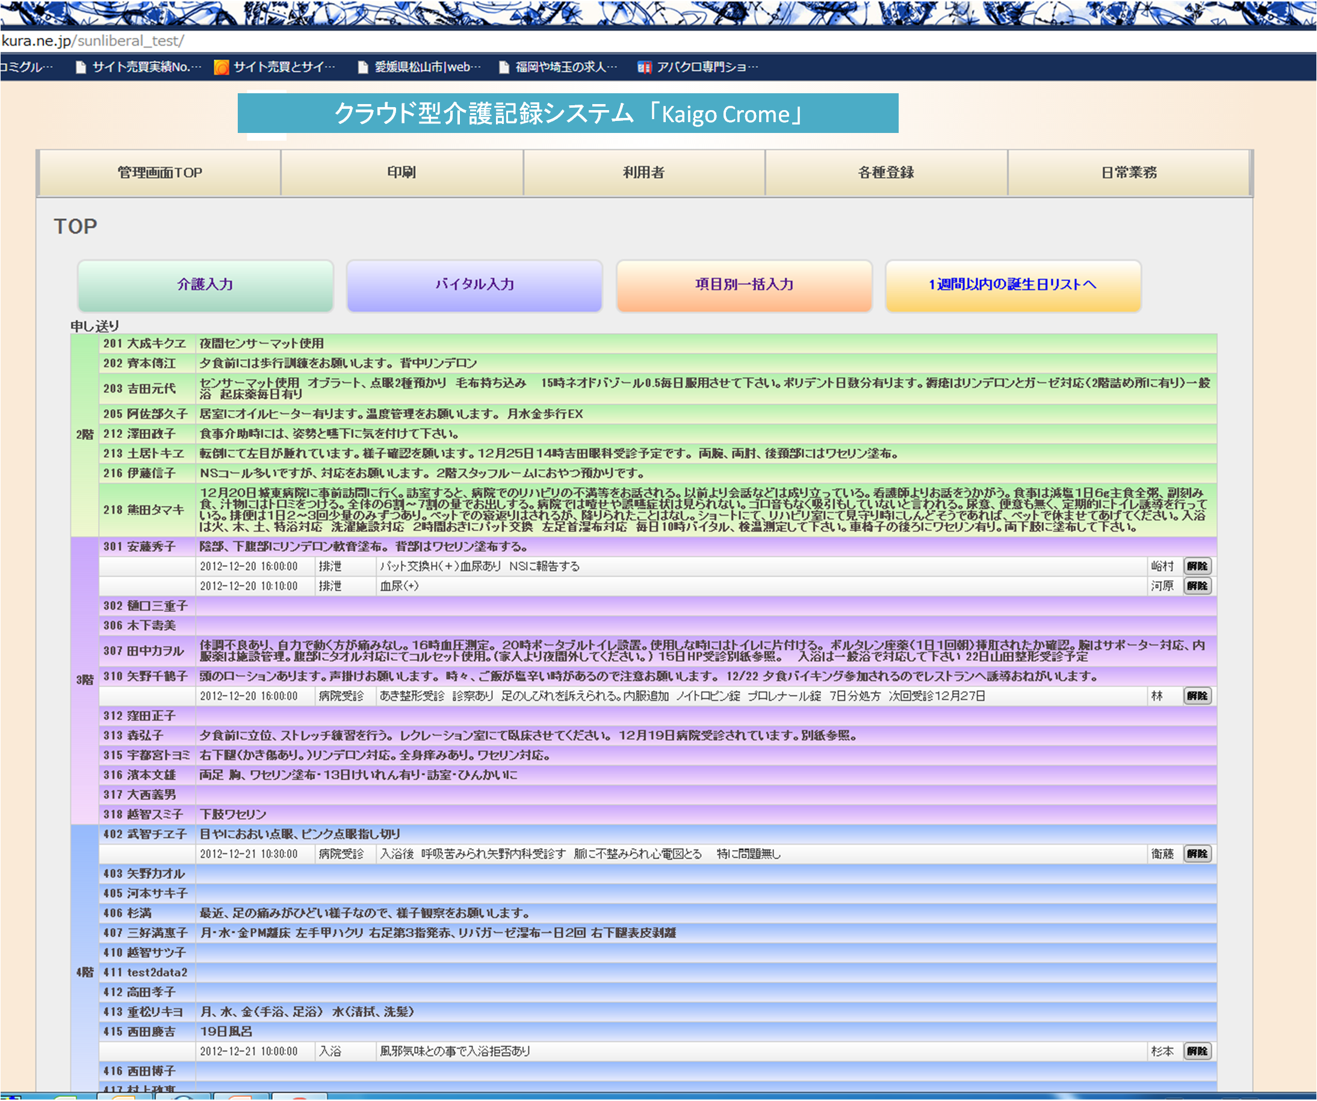This screenshot has height=1101, width=1317.
Task: Open the サイト売買実績No.1 bookmark icon
Action: (81, 67)
